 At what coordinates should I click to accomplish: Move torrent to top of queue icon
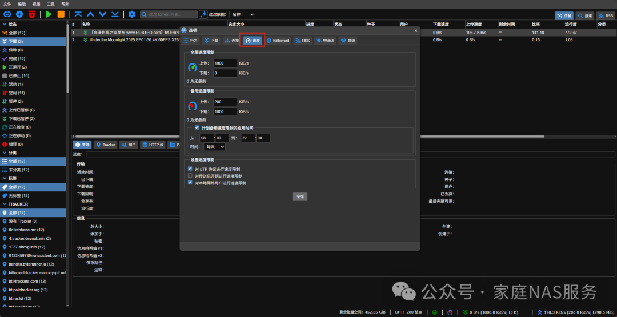78,14
